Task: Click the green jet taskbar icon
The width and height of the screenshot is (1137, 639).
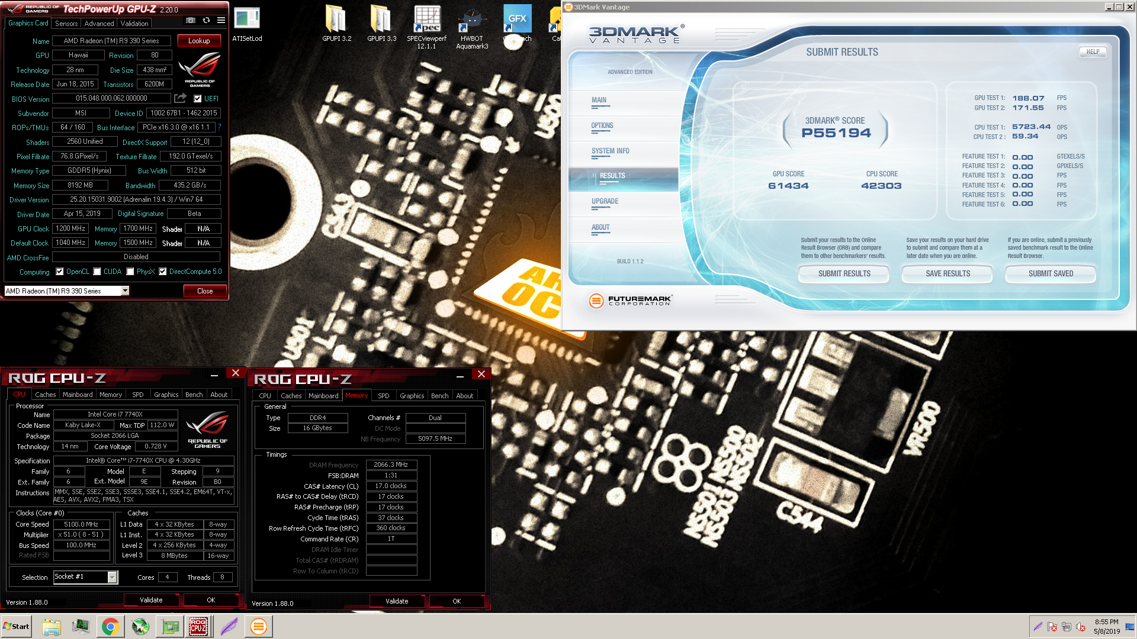Action: click(x=140, y=627)
